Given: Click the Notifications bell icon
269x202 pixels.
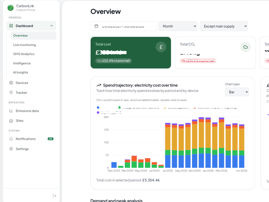Looking at the screenshot, I should (11, 139).
